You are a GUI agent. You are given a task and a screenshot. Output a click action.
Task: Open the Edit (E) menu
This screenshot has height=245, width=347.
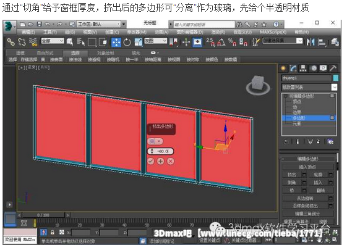point(28,32)
